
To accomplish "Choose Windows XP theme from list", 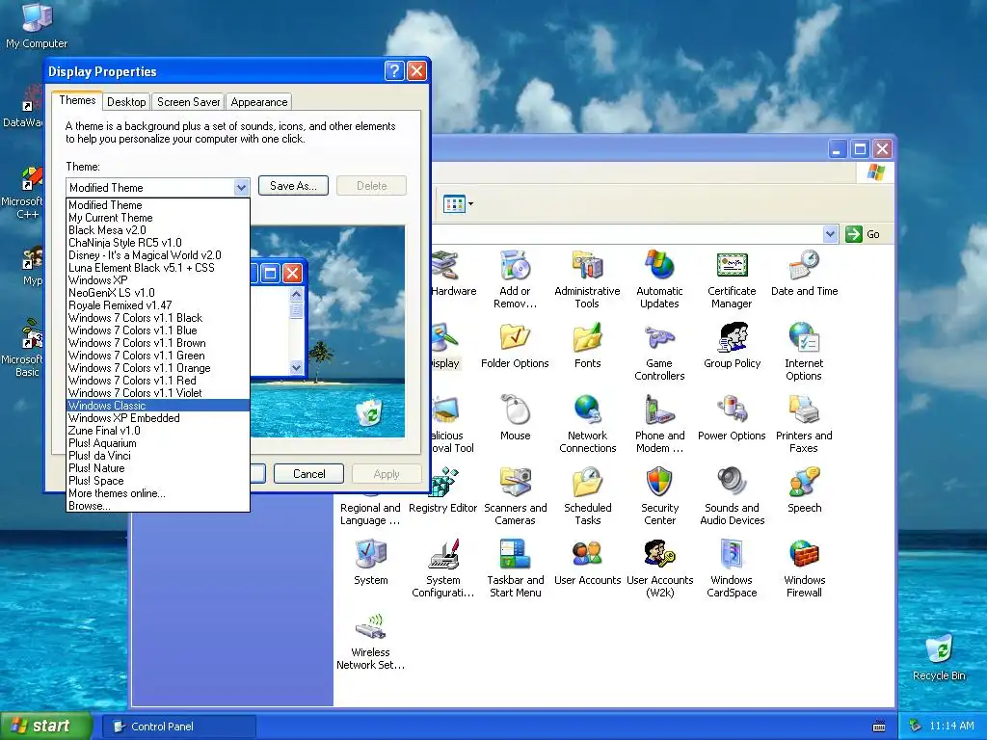I will (158, 280).
